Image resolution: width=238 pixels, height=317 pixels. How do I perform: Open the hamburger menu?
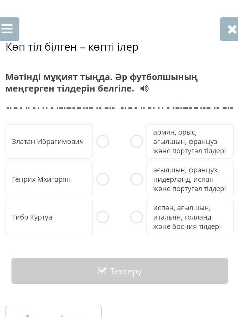point(8,29)
